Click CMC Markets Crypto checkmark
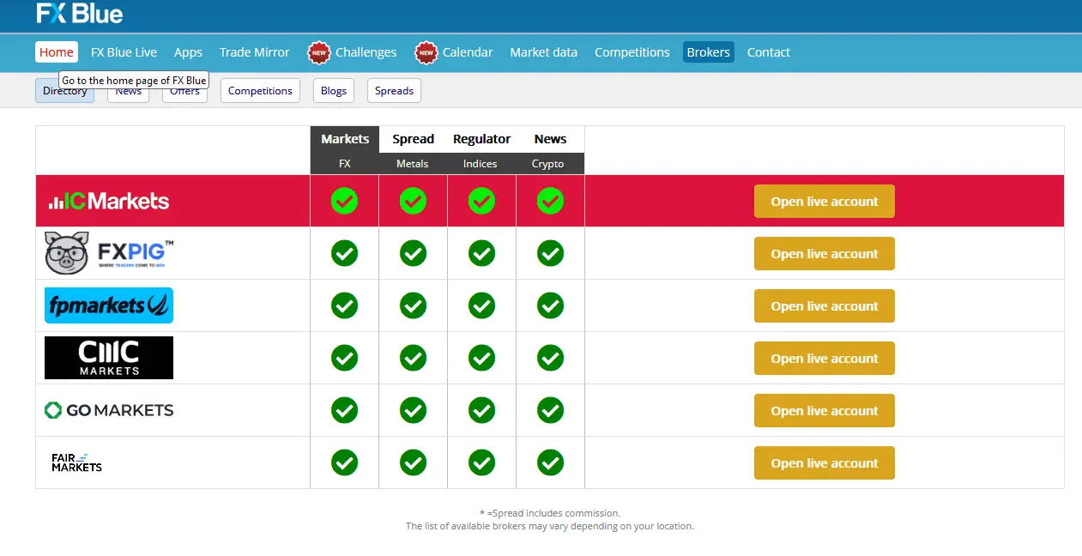Viewport: 1082px width, 556px height. 550,358
